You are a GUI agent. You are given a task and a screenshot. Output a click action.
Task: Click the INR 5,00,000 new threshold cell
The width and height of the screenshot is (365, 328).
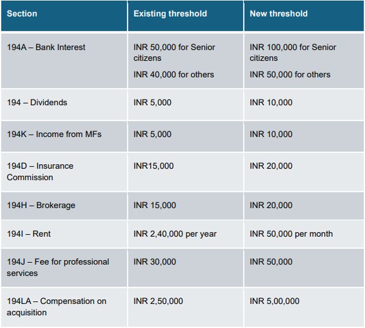click(274, 301)
